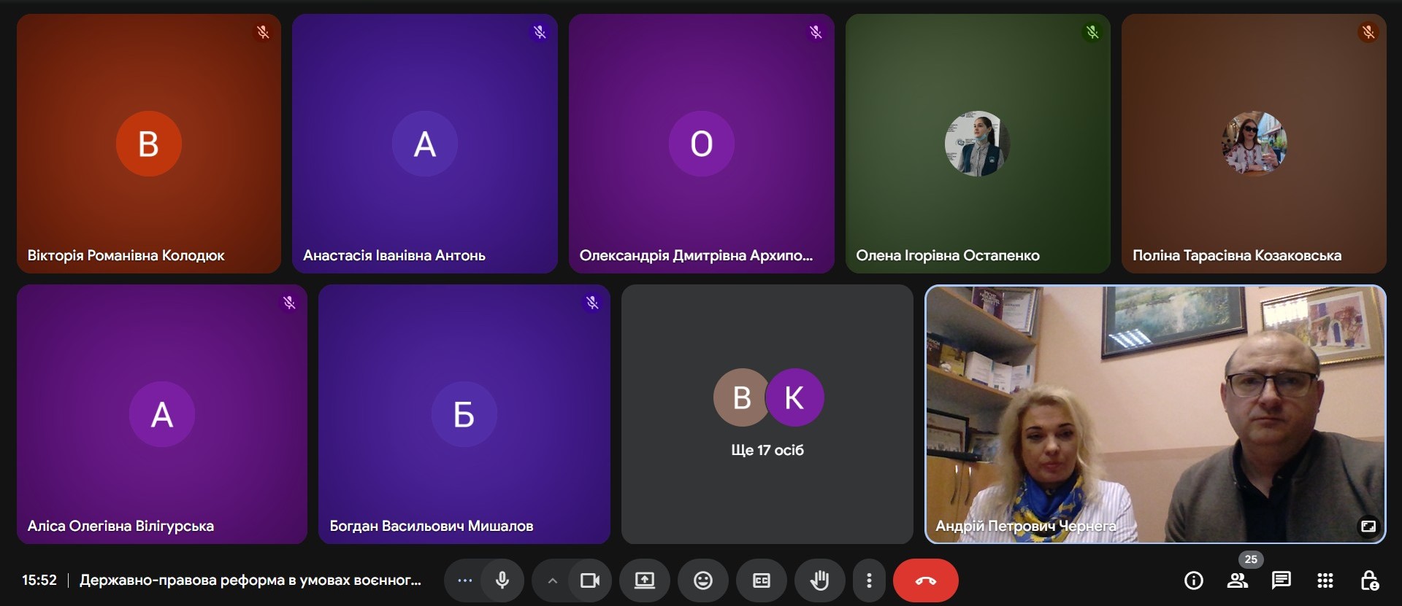Open the emoji reactions button
1402x606 pixels.
pos(702,580)
